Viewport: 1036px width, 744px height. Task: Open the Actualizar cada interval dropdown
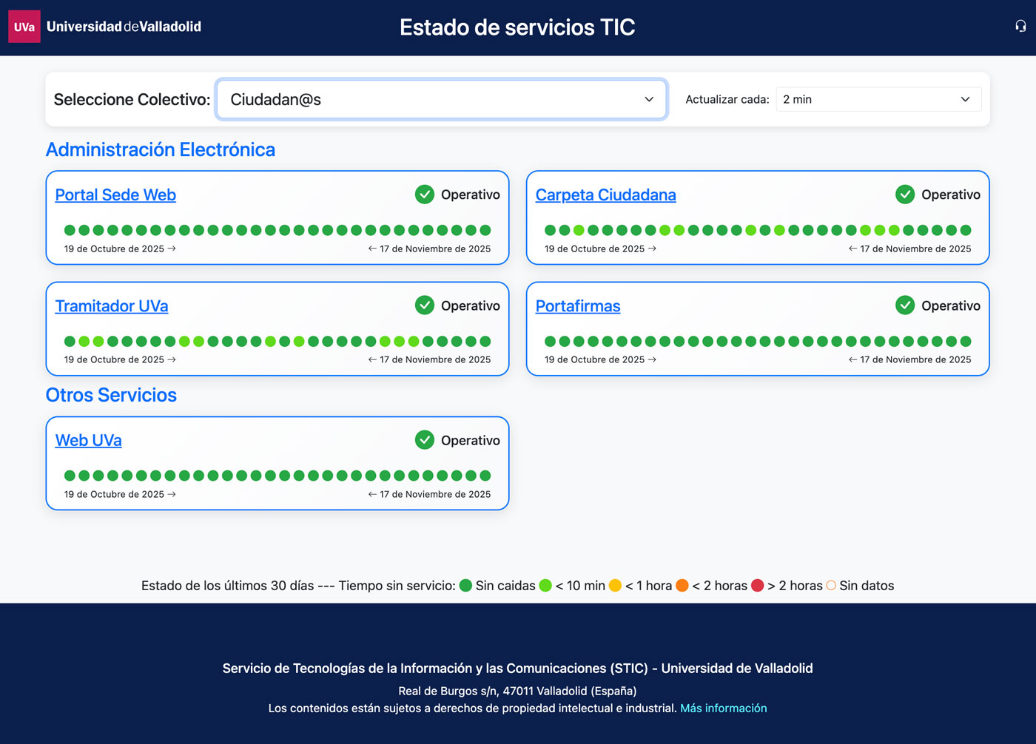(878, 99)
